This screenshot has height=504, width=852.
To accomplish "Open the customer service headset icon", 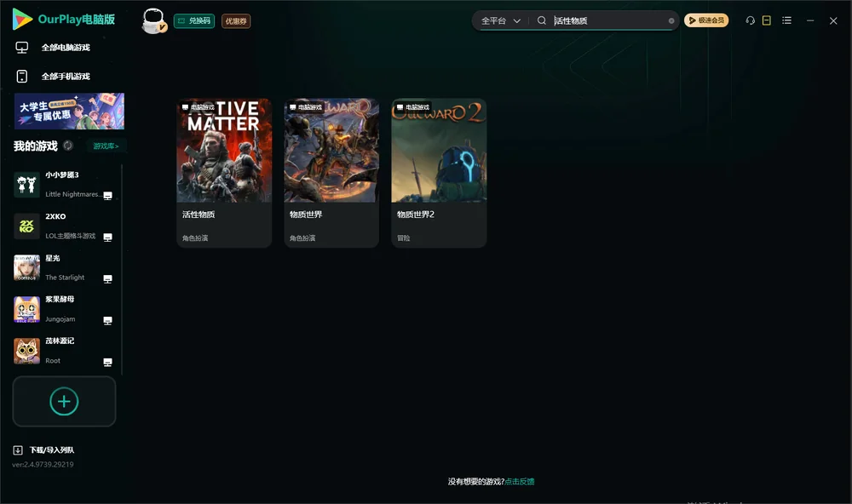I will (750, 20).
